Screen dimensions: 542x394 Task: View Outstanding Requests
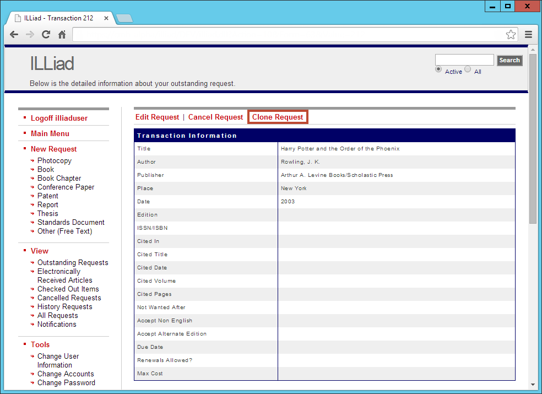72,262
